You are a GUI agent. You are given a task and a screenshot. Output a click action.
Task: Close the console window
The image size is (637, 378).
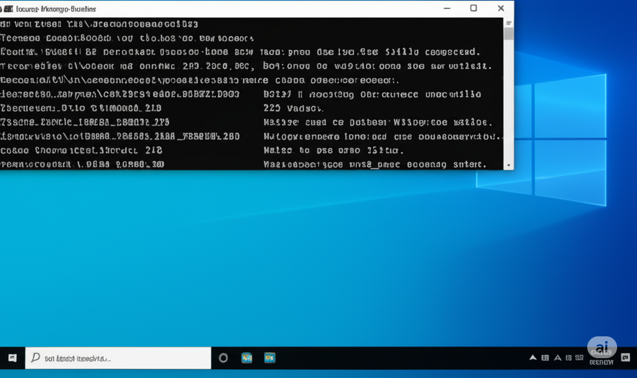click(x=501, y=8)
